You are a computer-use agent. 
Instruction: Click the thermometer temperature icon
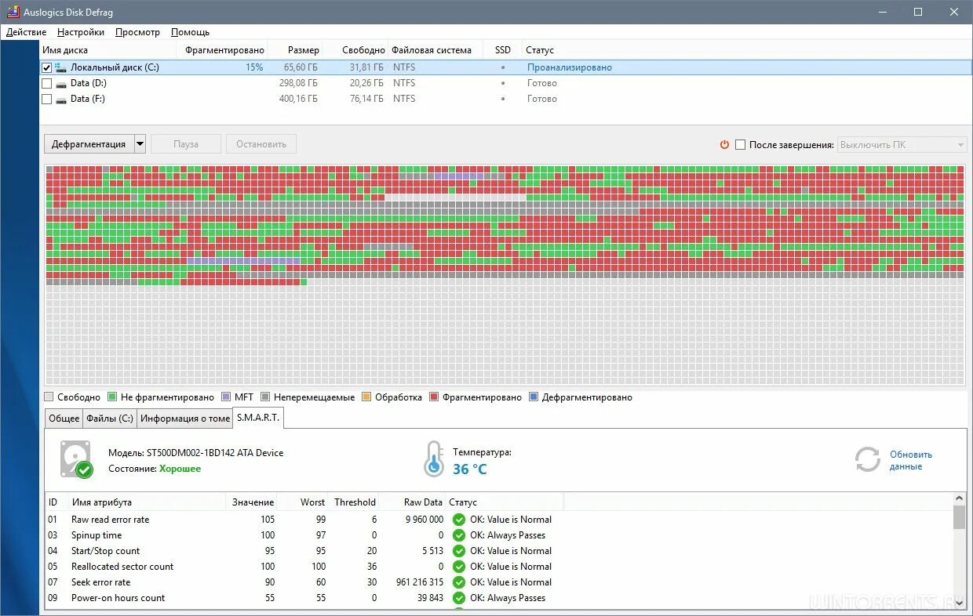coord(433,458)
